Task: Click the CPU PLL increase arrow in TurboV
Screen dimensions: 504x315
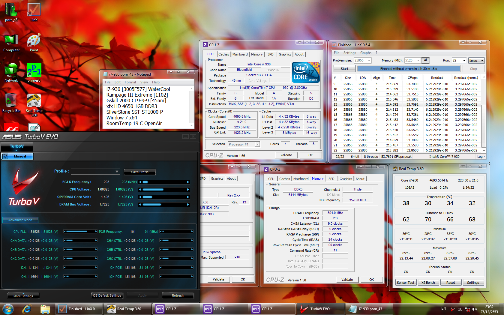Action: (96, 232)
